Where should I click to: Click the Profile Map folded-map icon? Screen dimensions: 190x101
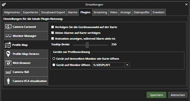click(8, 45)
